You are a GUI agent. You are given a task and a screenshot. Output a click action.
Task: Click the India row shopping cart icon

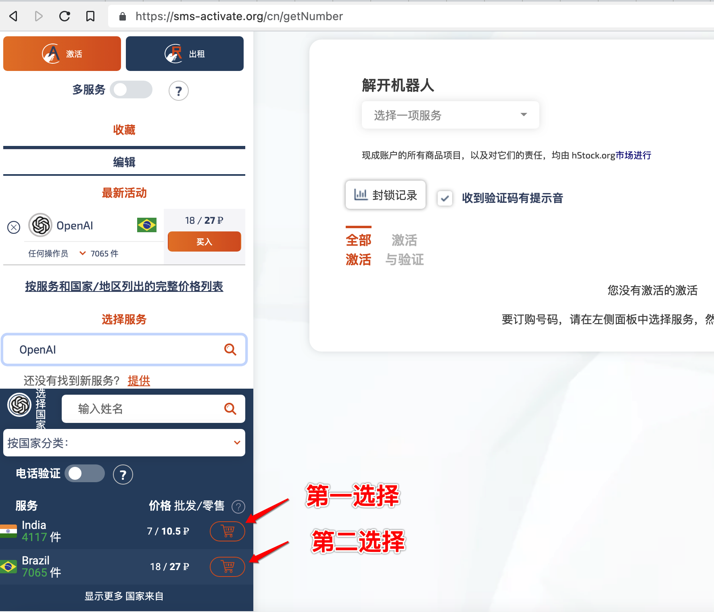(x=227, y=531)
